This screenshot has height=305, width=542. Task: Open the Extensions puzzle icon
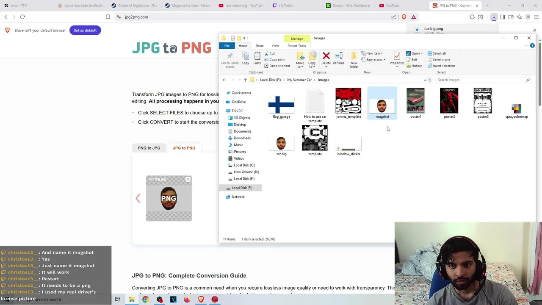(x=472, y=17)
